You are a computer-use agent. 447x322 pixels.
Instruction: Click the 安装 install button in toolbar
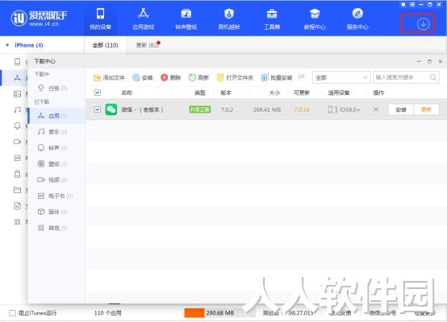(x=143, y=77)
